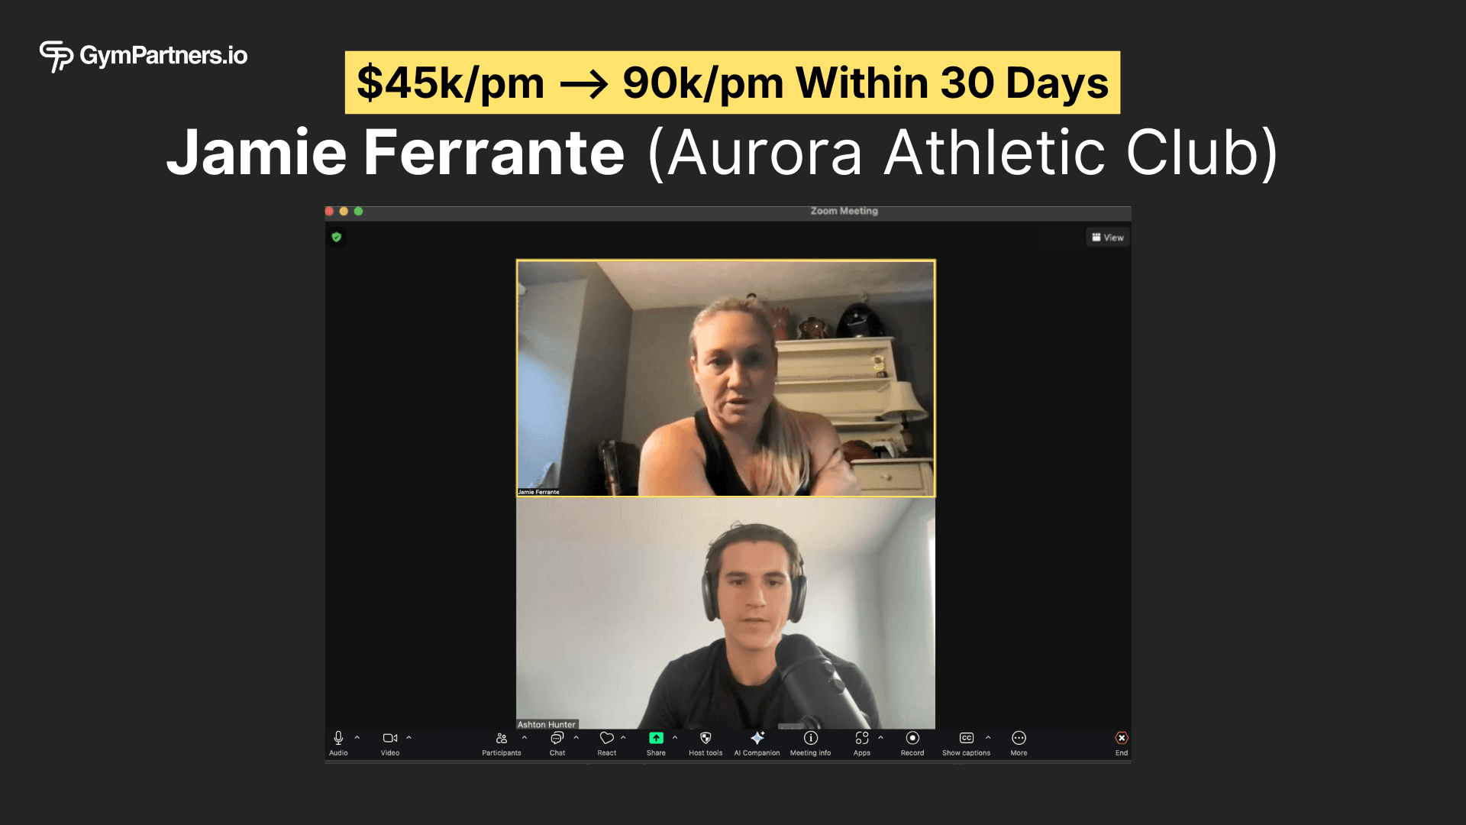The height and width of the screenshot is (825, 1466).
Task: Open the AI Companion sparkle icon
Action: (x=757, y=738)
